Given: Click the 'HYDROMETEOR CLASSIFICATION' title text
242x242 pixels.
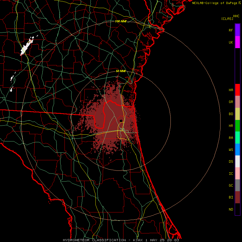Looking at the screenshot, I should (x=94, y=240).
